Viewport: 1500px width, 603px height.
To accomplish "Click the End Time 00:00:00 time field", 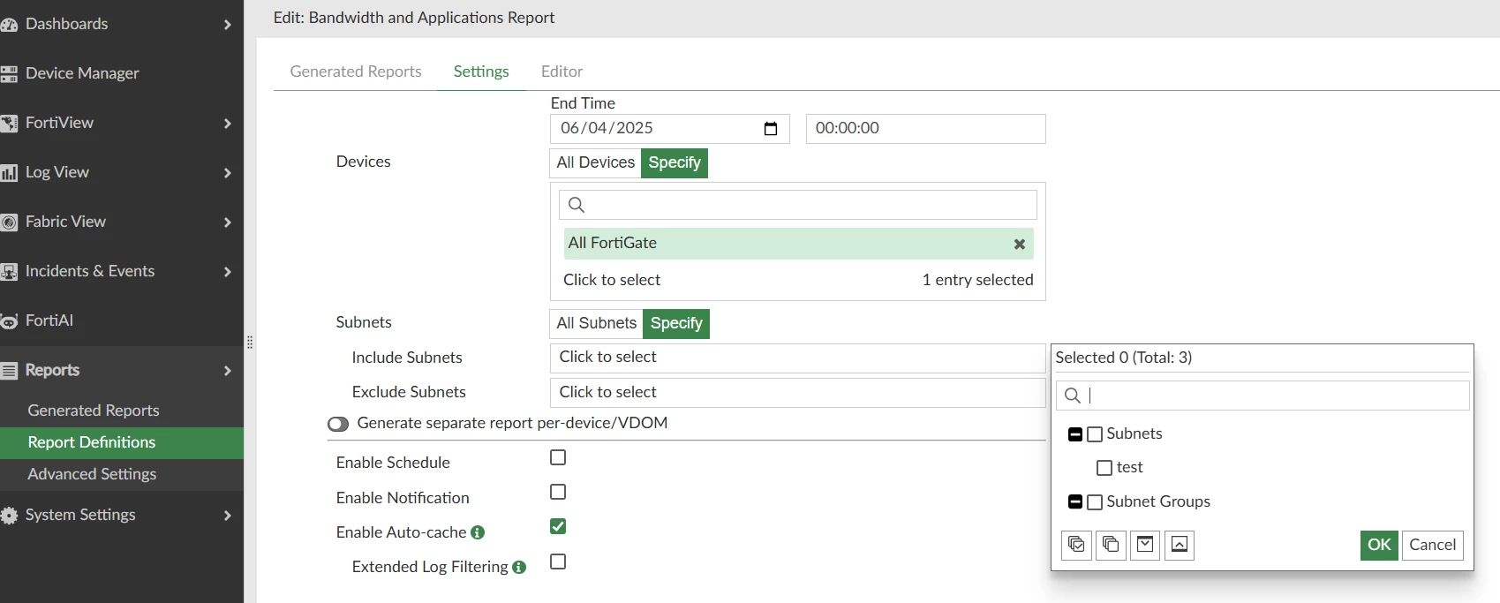I will 925,129.
